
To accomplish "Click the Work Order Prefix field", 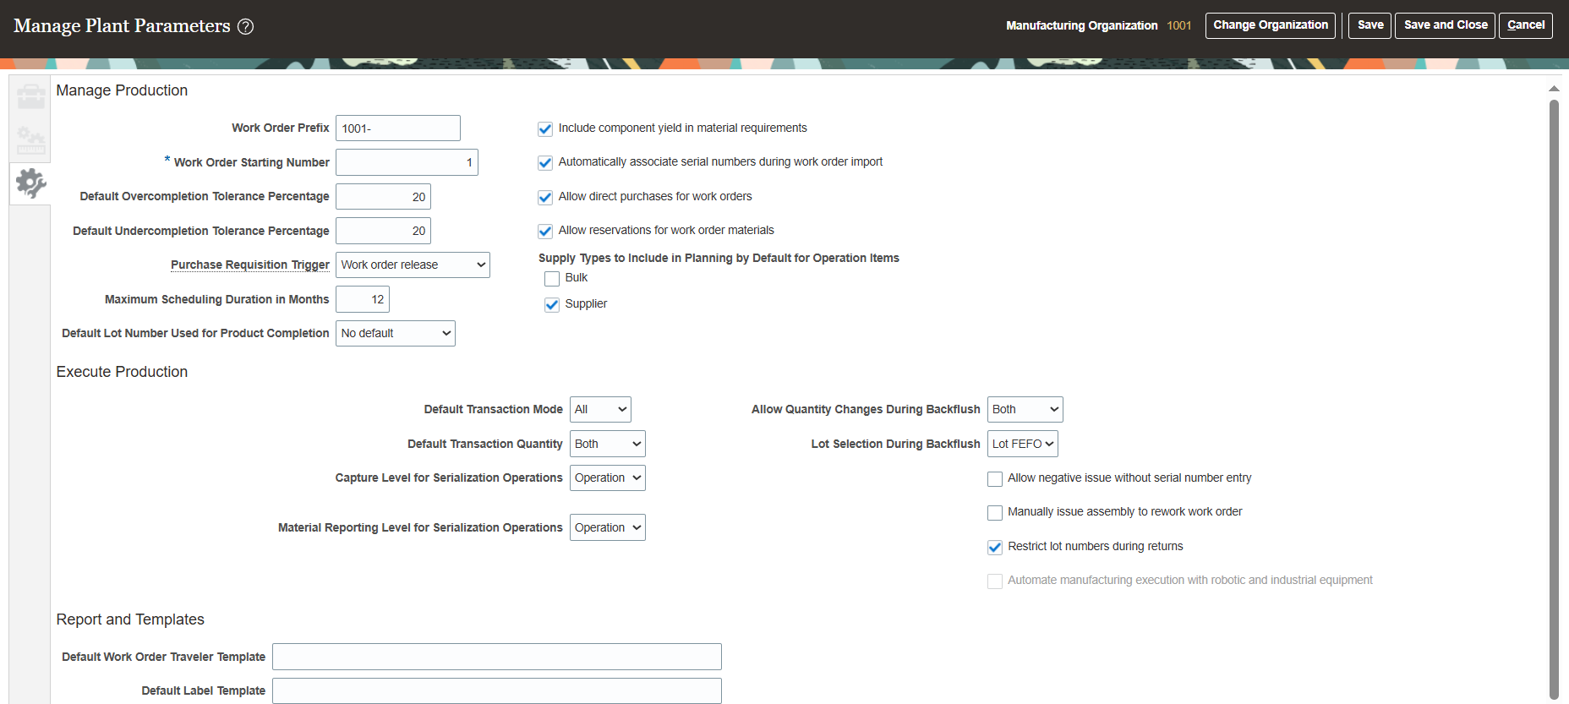I will 398,128.
